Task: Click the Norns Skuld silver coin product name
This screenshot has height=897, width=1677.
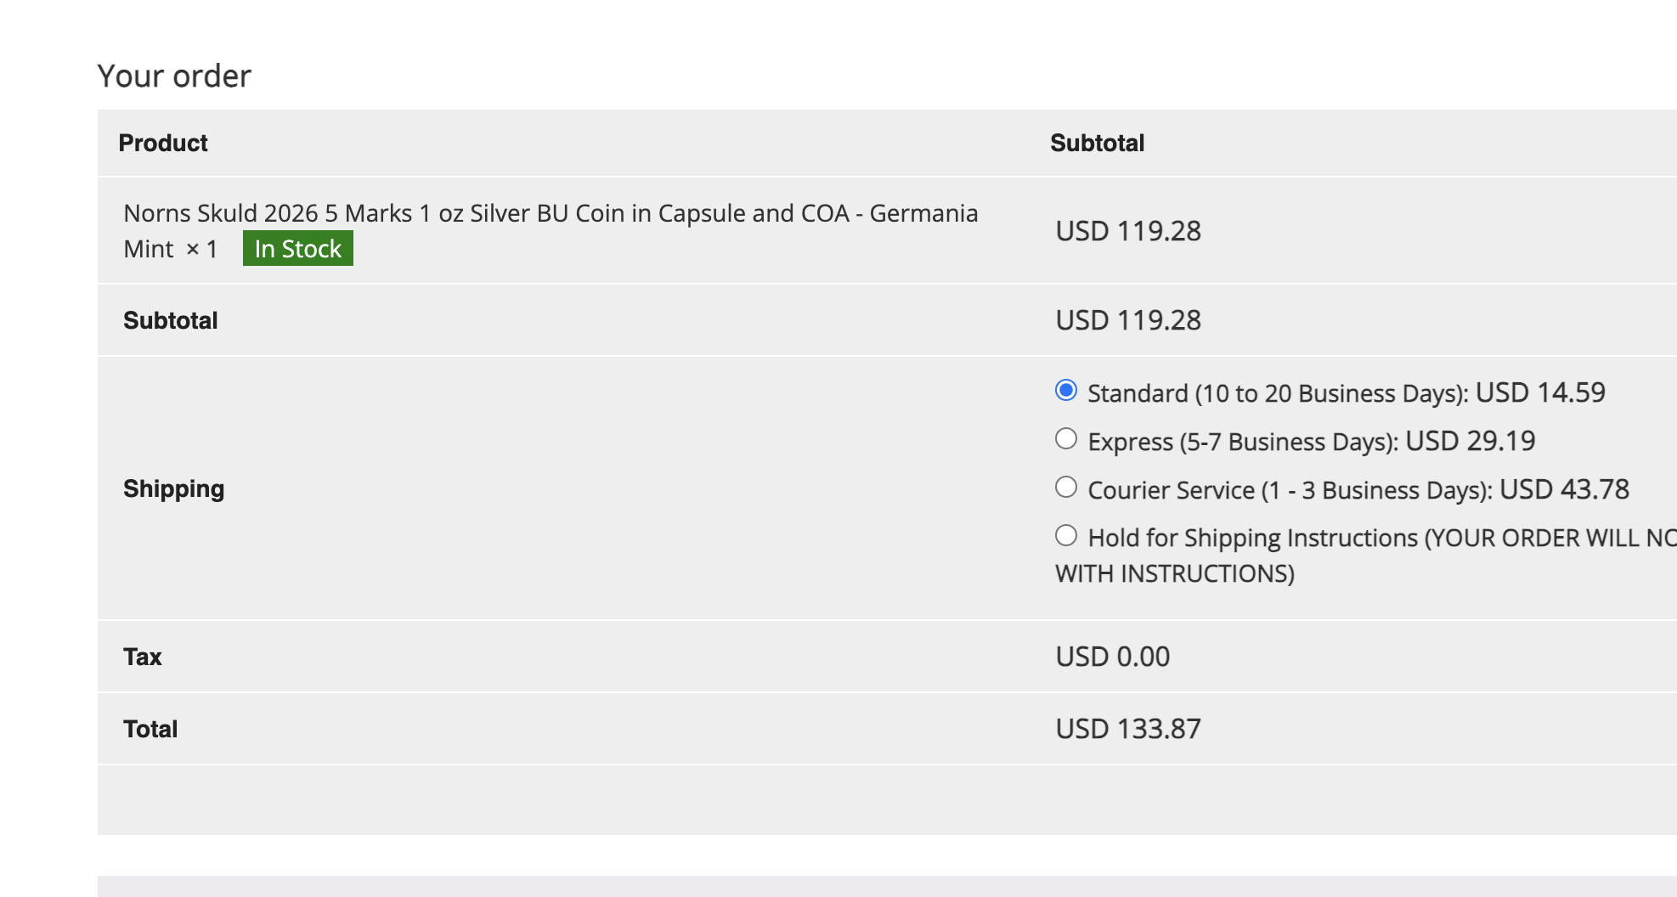Action: point(551,213)
